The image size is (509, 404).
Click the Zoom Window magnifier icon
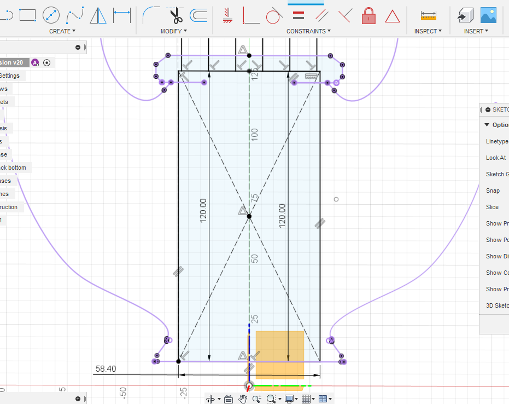[x=271, y=399]
